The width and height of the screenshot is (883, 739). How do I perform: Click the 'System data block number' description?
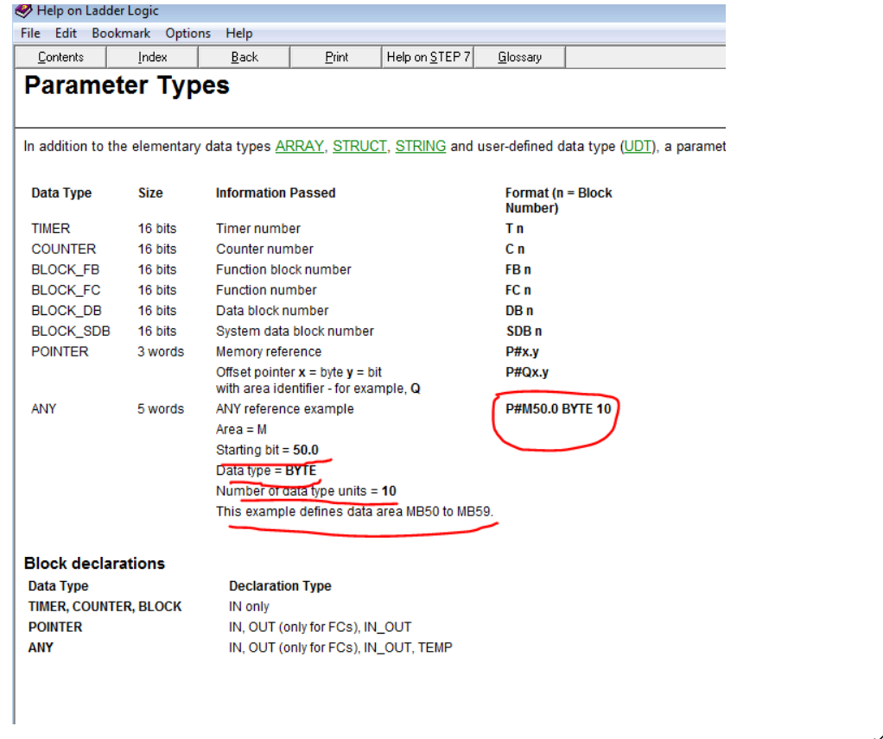click(295, 331)
